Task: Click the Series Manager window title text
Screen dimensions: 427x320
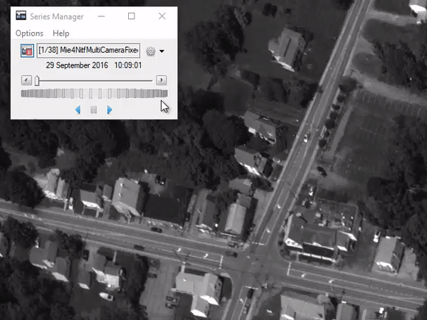Action: pos(58,16)
